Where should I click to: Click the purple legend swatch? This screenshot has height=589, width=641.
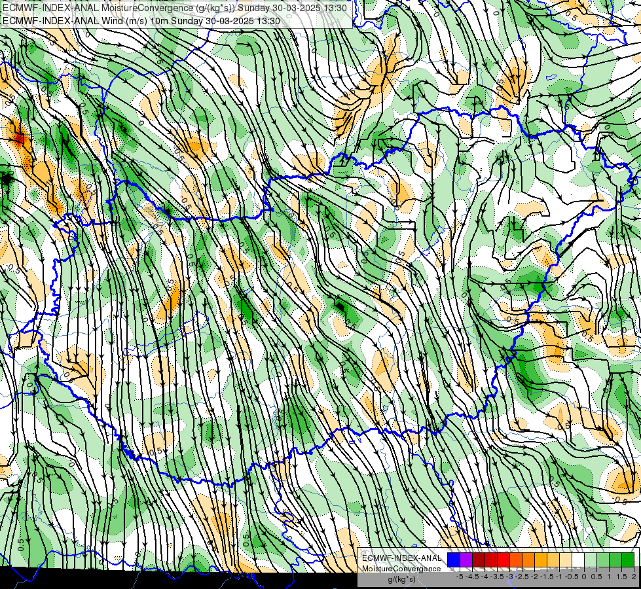(x=466, y=560)
